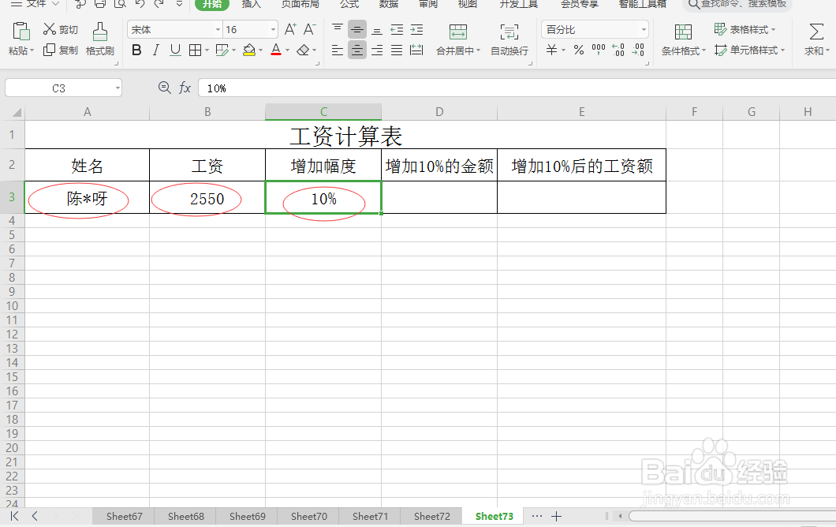
Task: Show more sheets via the ellipsis button
Action: tap(537, 516)
